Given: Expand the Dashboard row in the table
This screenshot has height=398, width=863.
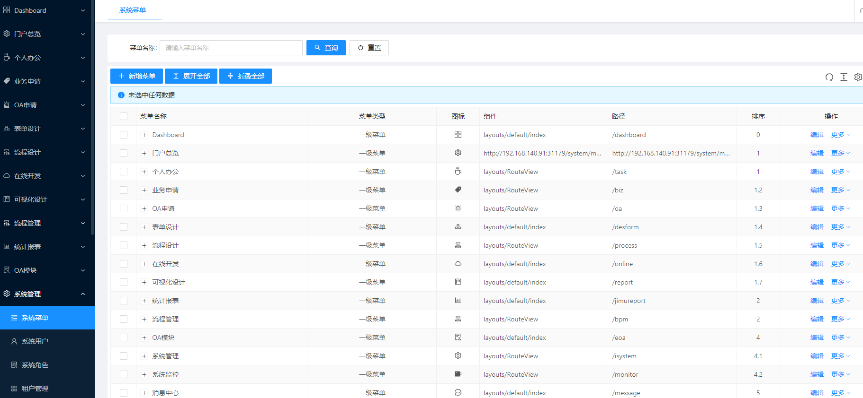Looking at the screenshot, I should click(x=144, y=135).
